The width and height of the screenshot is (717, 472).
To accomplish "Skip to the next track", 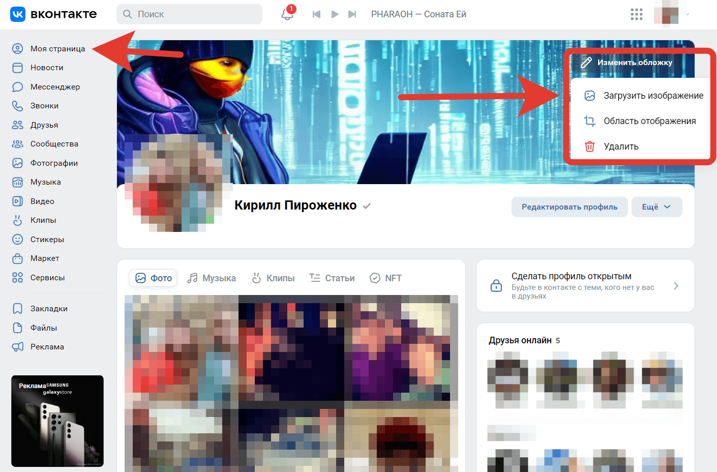I will 352,14.
